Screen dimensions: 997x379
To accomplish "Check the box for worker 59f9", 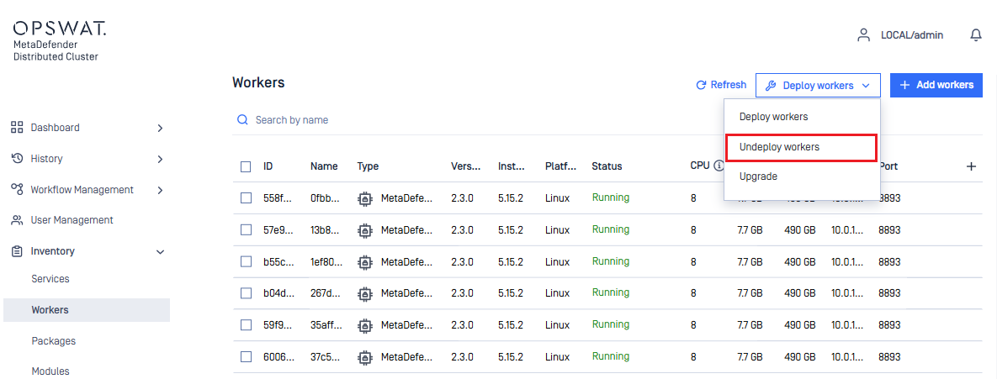I will (x=246, y=325).
